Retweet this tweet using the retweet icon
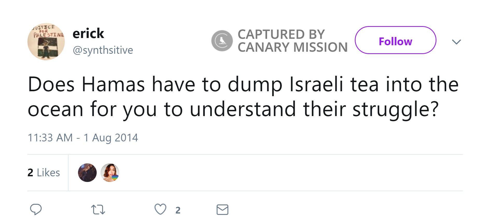The image size is (488, 221). 98,210
